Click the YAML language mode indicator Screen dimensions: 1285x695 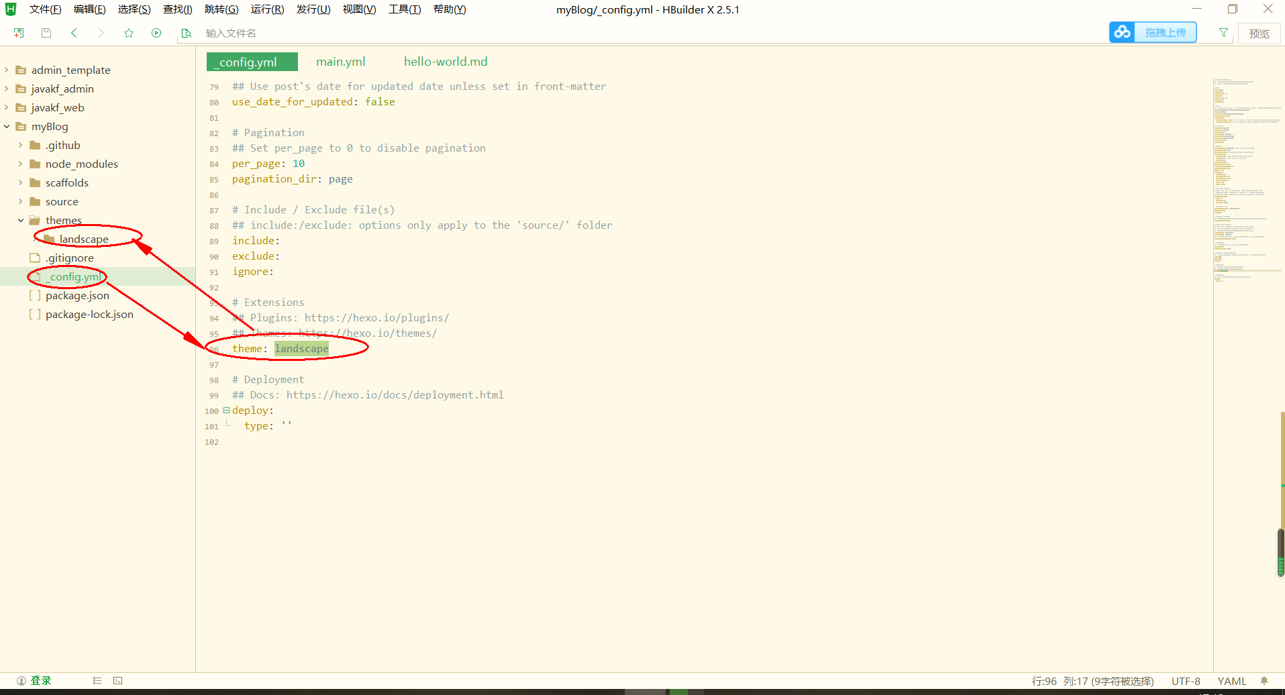(1232, 681)
